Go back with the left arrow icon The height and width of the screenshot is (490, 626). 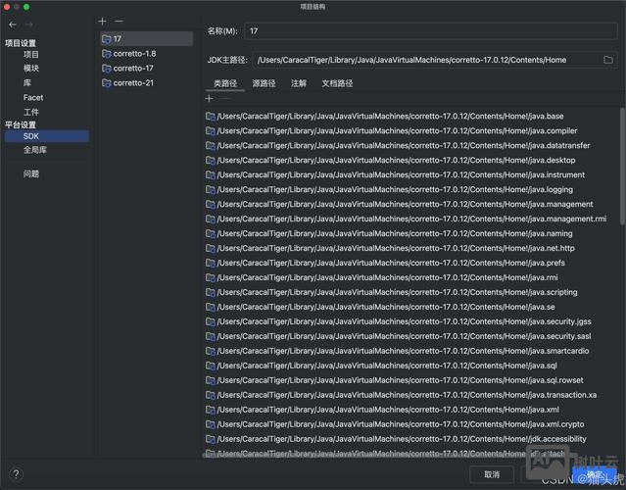[13, 24]
